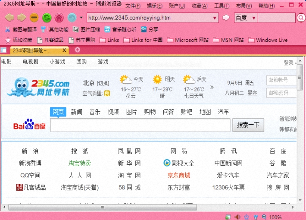Open the 娱乐(E) menu
The image size is (306, 220).
coord(155,6)
